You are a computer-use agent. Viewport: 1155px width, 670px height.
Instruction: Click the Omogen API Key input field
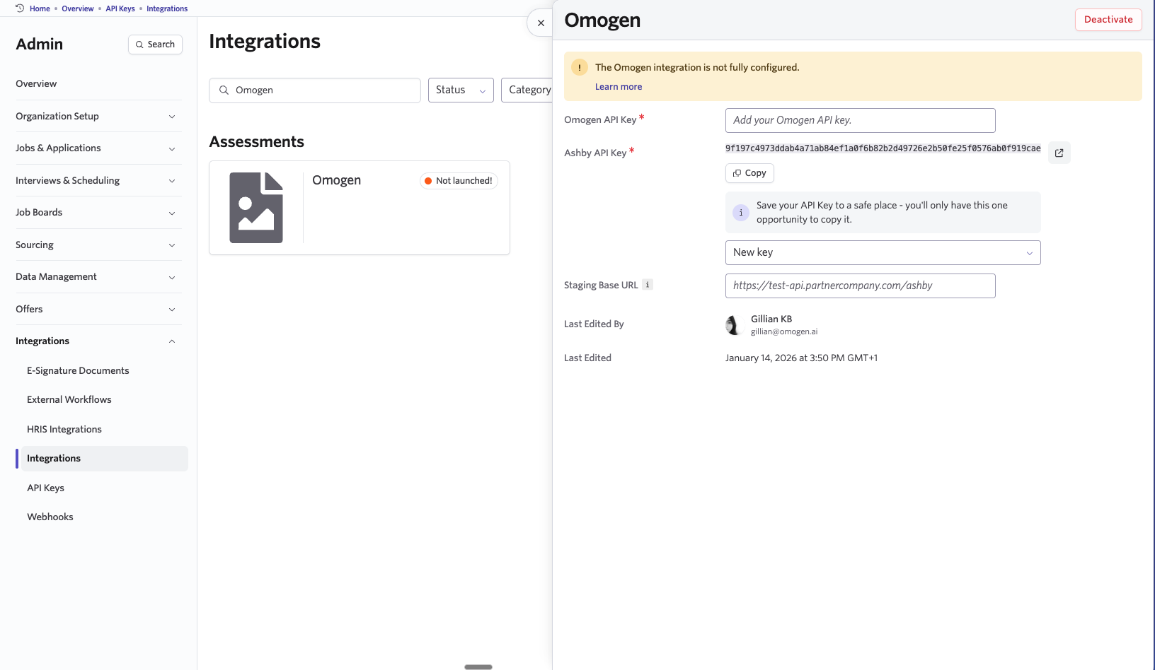pyautogui.click(x=859, y=120)
